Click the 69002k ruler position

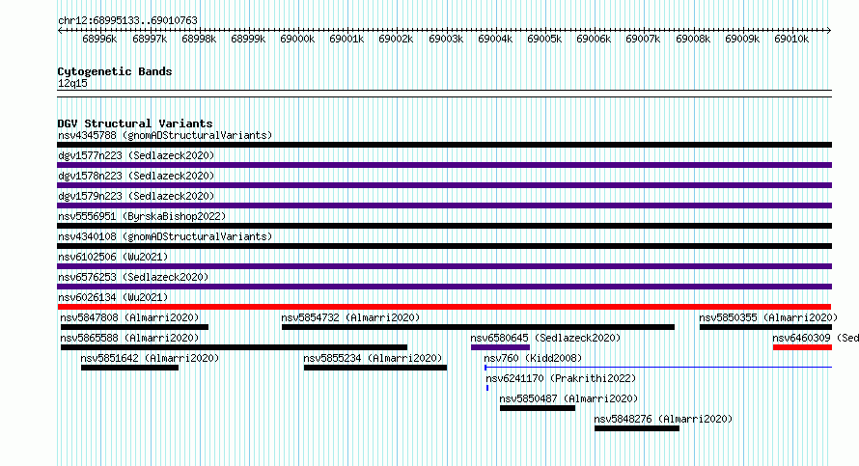pos(396,39)
